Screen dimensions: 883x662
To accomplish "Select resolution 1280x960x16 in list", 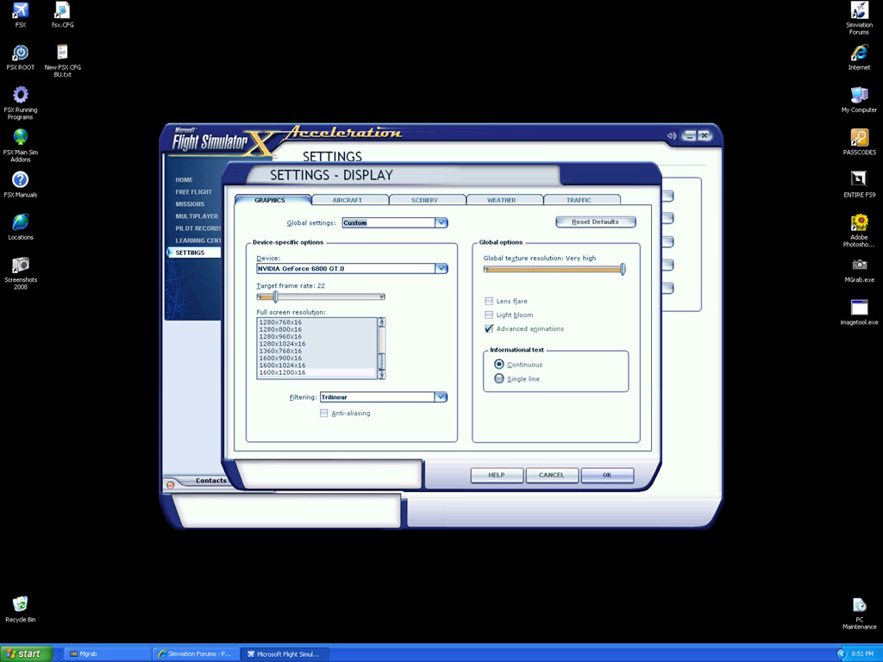I will (316, 337).
